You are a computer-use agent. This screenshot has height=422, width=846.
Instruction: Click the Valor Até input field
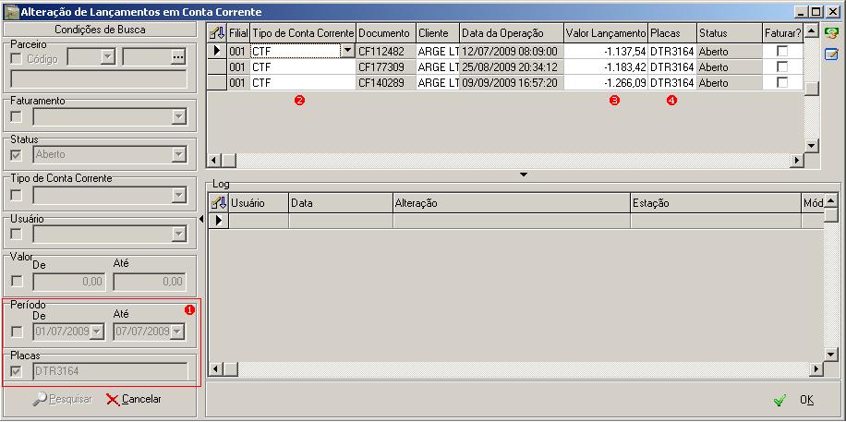(150, 281)
